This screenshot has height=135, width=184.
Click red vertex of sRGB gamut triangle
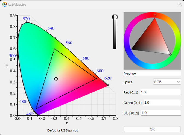pos(96,78)
